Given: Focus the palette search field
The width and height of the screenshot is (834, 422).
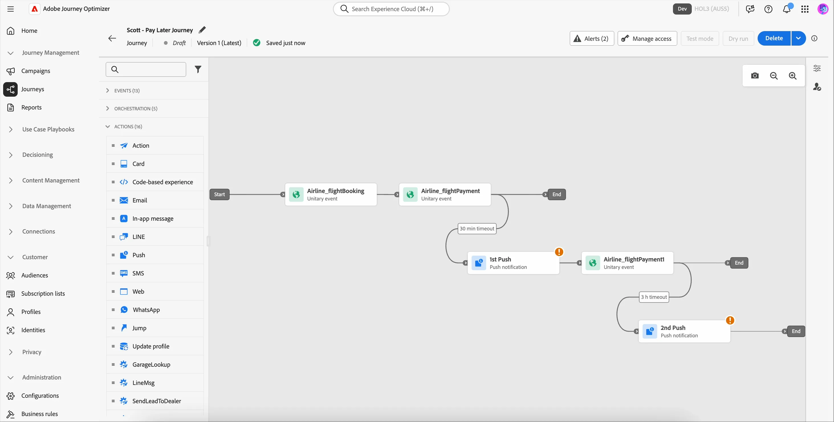Looking at the screenshot, I should coord(146,69).
